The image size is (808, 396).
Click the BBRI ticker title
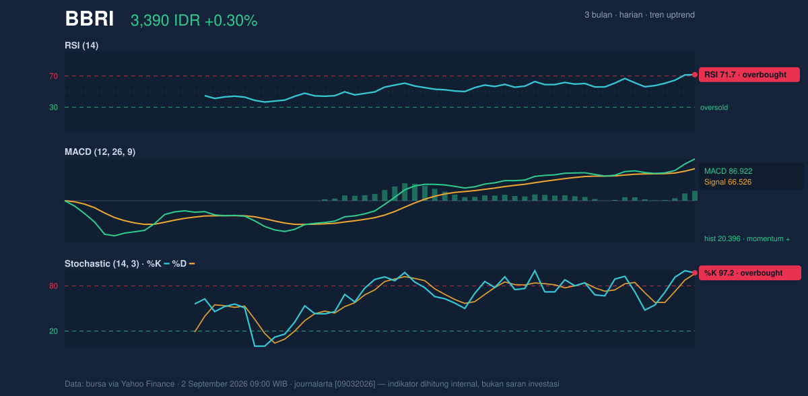90,20
